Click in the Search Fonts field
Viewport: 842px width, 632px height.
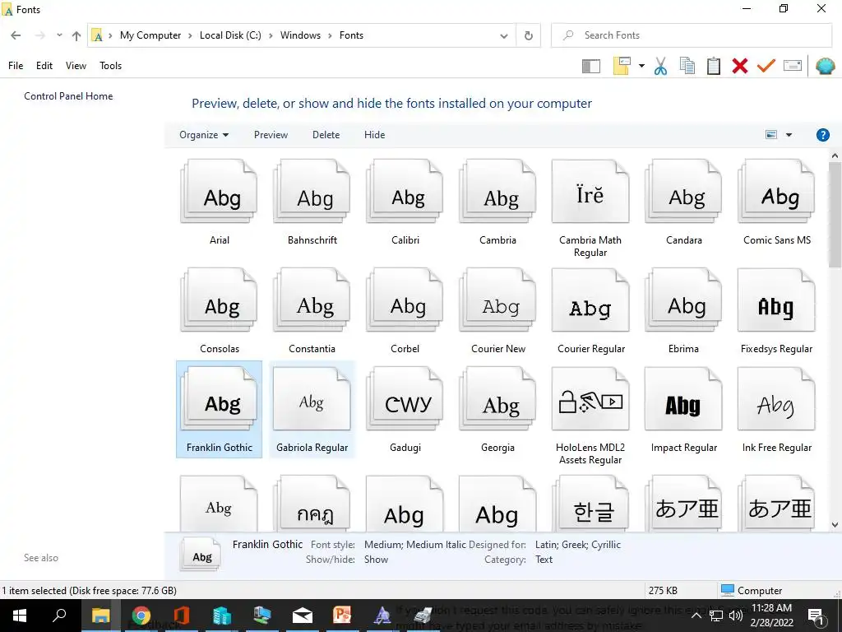click(692, 35)
